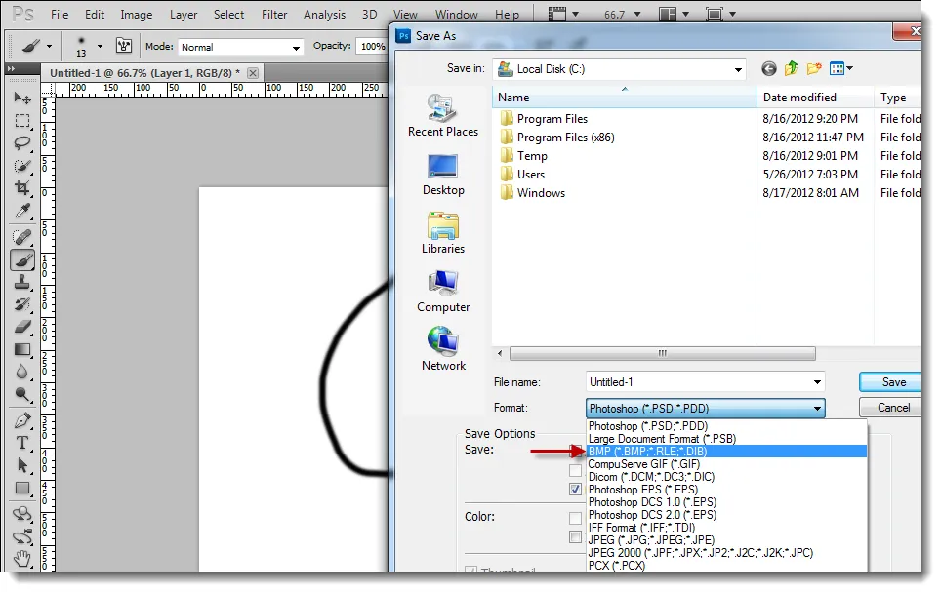Uncheck the ticked checkbox in Save Options
941x592 pixels.
[x=575, y=489]
